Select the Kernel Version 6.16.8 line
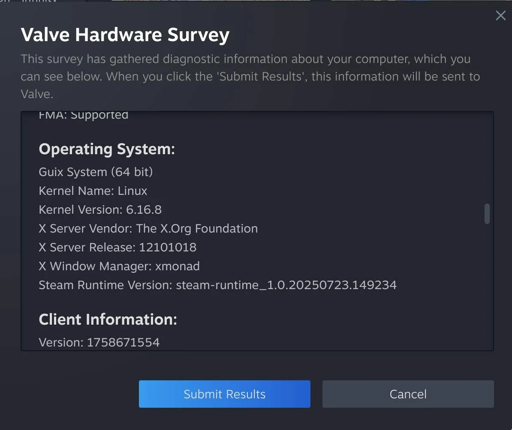512x430 pixels. pos(100,210)
